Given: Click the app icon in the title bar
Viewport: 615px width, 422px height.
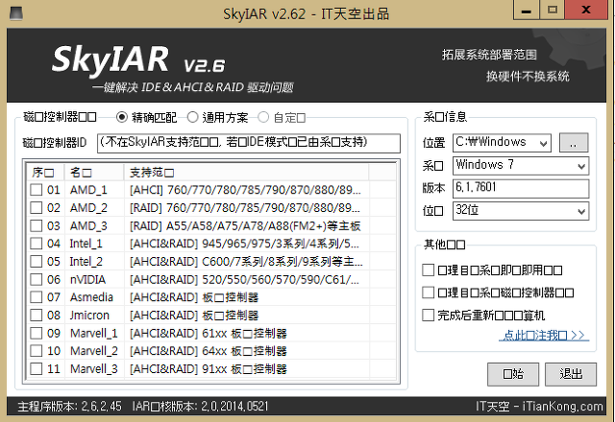Looking at the screenshot, I should (16, 13).
